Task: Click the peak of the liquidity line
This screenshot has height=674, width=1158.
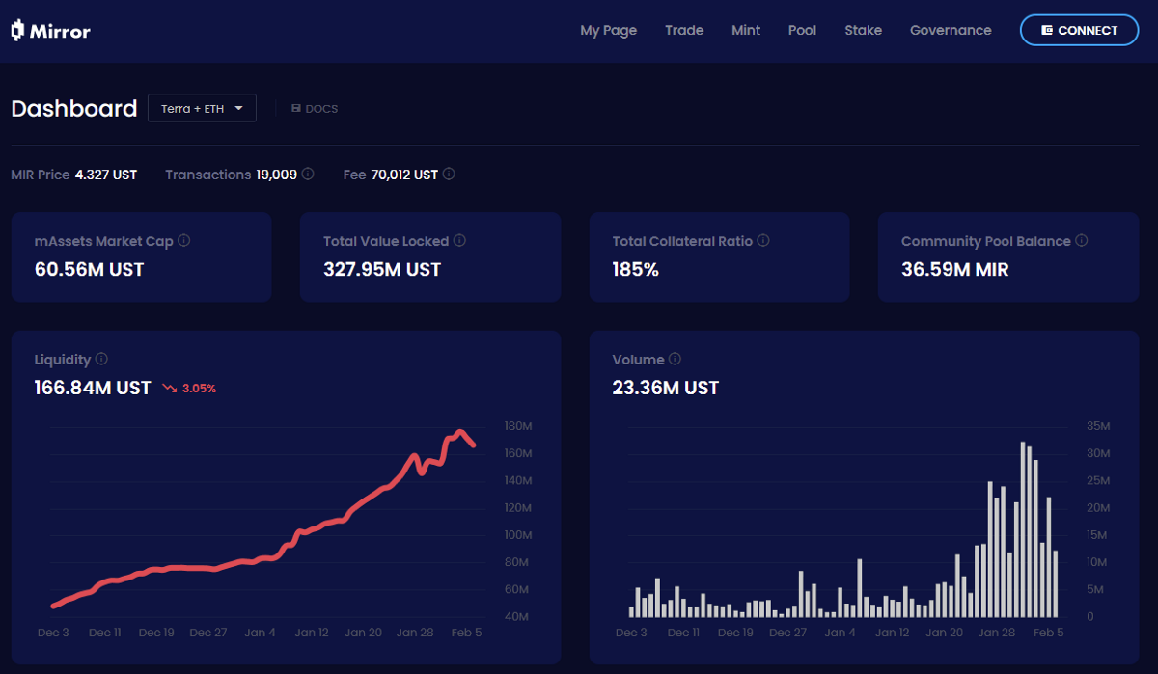Action: coord(461,432)
